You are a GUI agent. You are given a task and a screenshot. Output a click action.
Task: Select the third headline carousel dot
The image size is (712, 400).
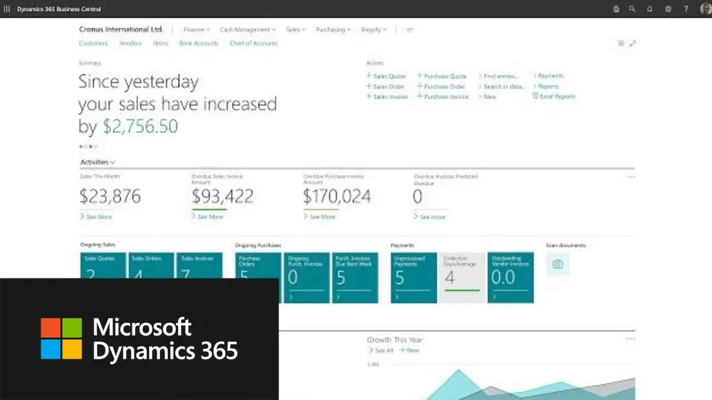(x=90, y=147)
